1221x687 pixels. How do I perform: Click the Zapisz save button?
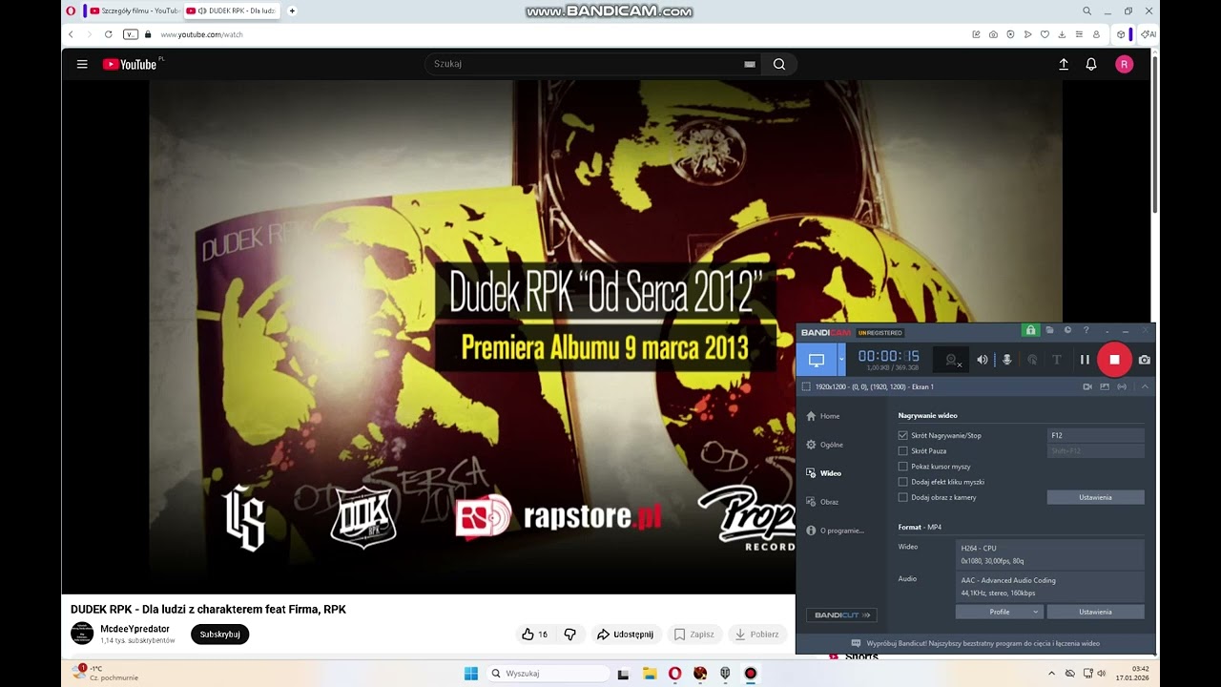(x=693, y=635)
